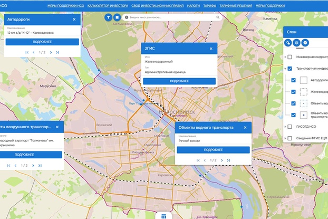
Task: Expand Инженерная инфраструктура tree node
Action: (285, 57)
